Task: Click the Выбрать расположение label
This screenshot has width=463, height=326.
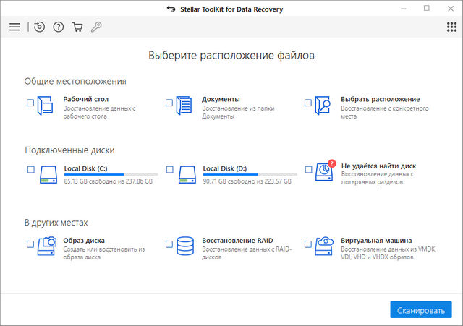Action: [381, 100]
